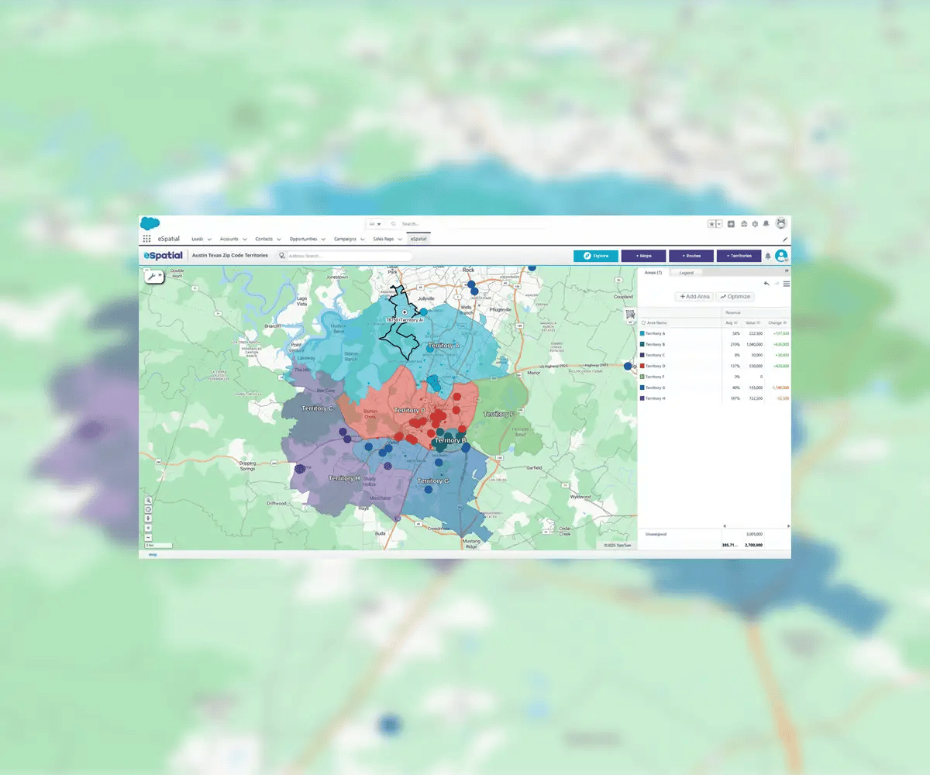Click the undo arrow in Areas panel

[x=766, y=284]
